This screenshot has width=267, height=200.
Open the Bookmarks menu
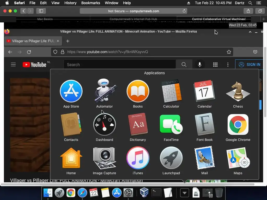point(90,3)
